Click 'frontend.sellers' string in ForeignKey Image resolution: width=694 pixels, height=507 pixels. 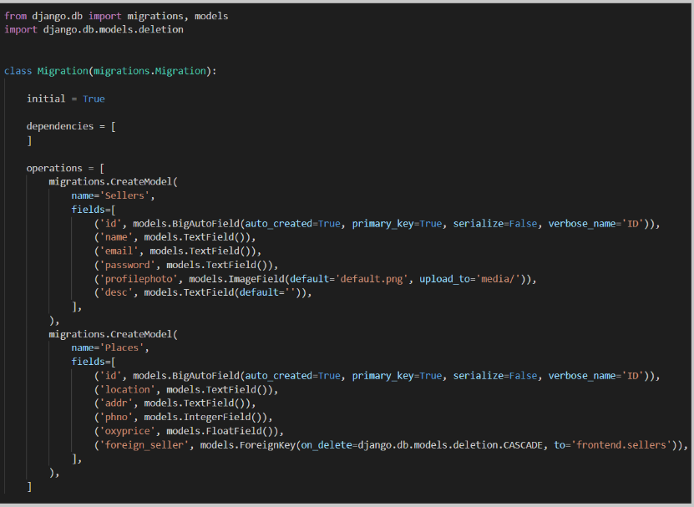click(621, 445)
